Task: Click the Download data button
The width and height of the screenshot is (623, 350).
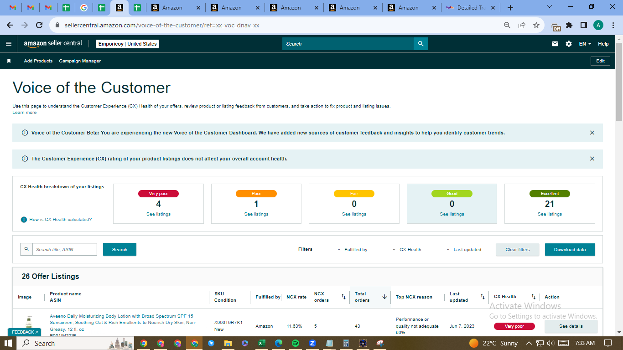Action: 570,250
